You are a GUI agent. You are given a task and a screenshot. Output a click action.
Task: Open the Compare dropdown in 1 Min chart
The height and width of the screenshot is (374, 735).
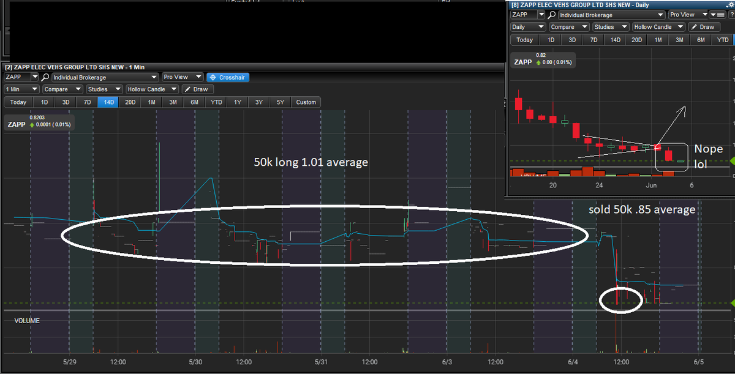(x=62, y=89)
